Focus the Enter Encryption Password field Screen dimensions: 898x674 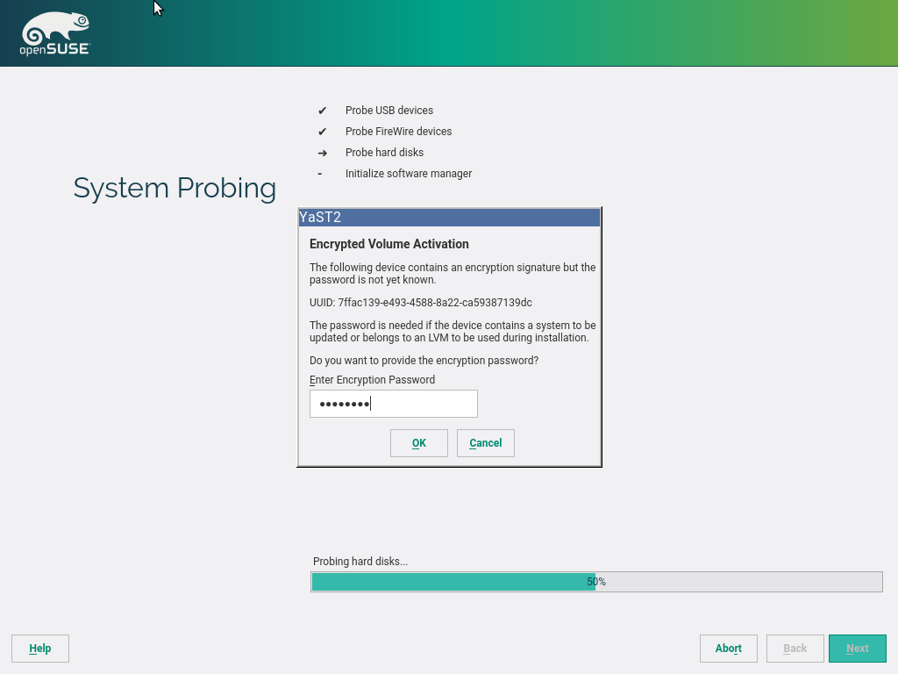(393, 404)
